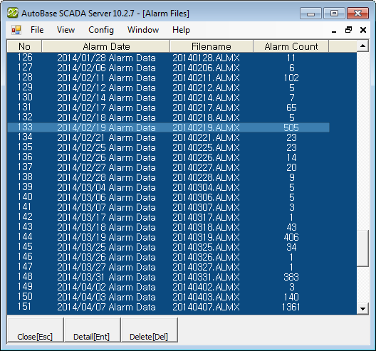The image size is (376, 351).
Task: Restore down the inner Alarm Files window
Action: click(348, 30)
